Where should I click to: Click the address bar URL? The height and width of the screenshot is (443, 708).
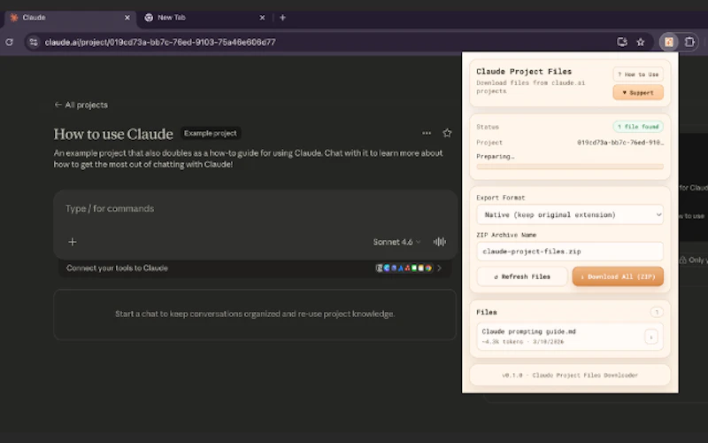[160, 42]
